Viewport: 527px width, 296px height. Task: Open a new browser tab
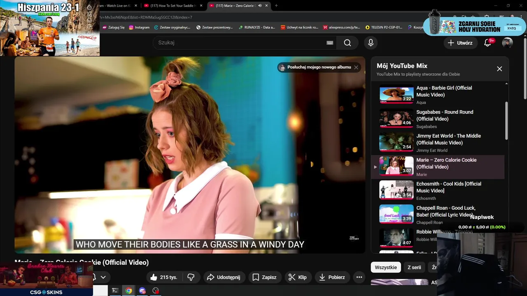pos(276,6)
